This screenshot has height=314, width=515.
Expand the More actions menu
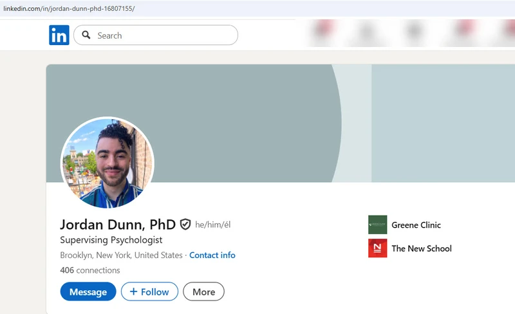pos(203,291)
